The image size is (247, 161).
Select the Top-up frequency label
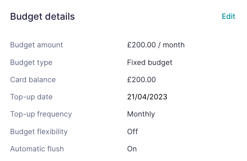[x=41, y=114]
